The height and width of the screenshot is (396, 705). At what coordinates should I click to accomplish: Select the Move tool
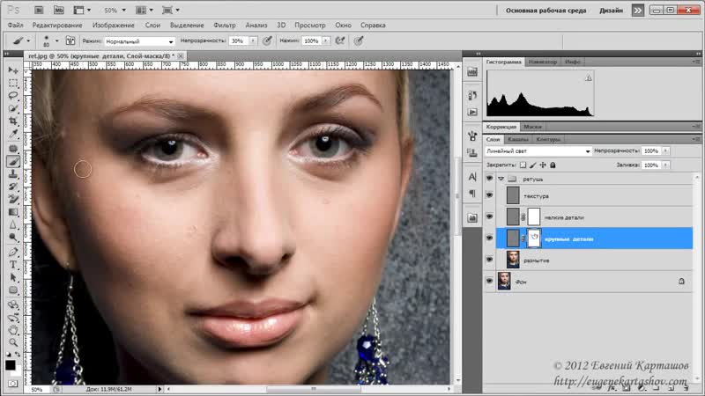(13, 70)
